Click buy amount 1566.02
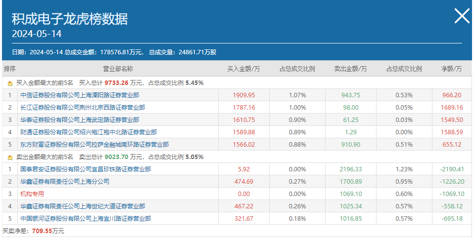 point(244,145)
